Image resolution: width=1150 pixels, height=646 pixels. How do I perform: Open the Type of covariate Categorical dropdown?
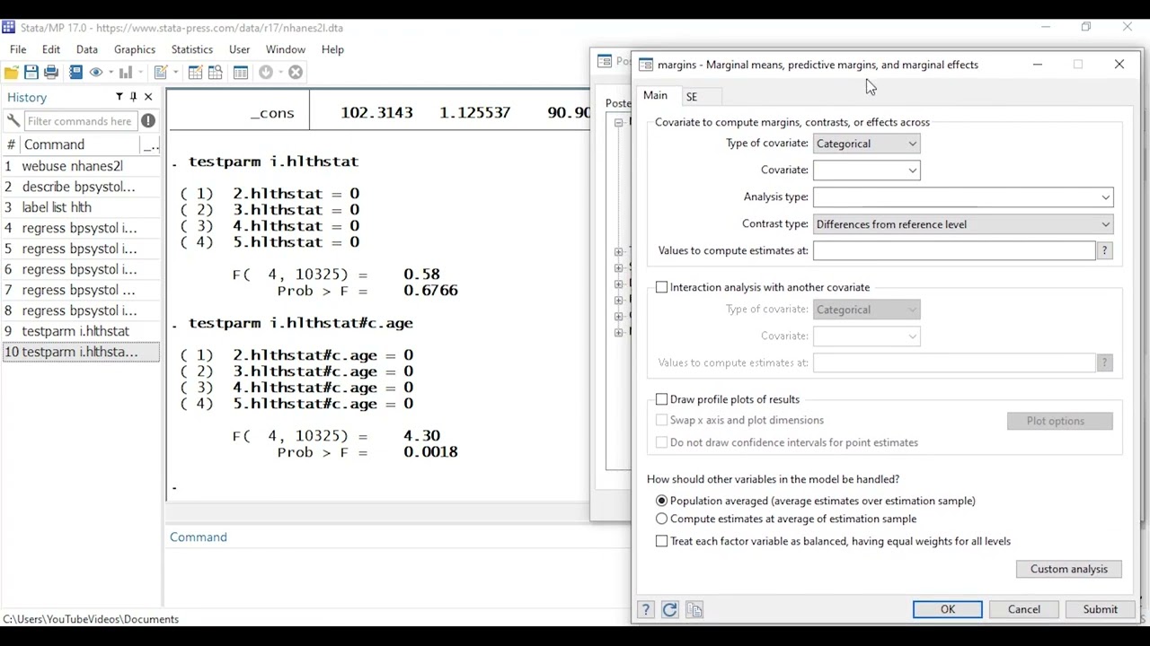point(866,144)
